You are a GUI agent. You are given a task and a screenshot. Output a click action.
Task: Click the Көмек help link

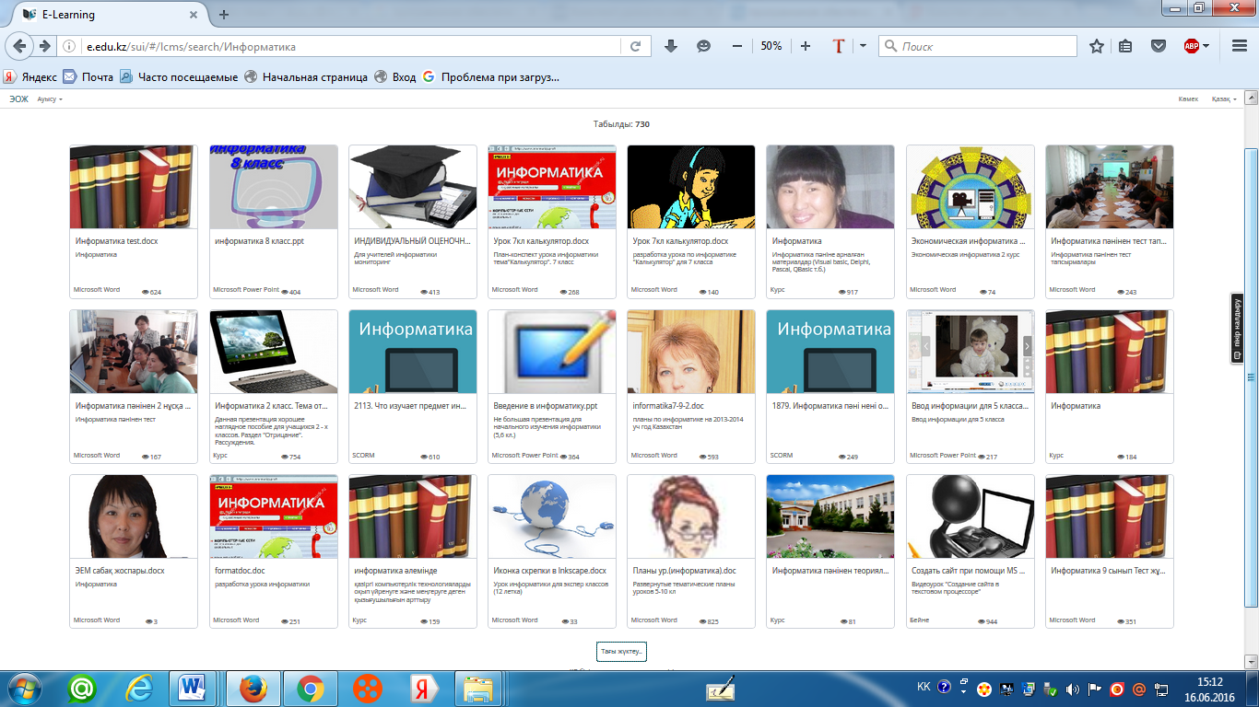tap(1188, 99)
